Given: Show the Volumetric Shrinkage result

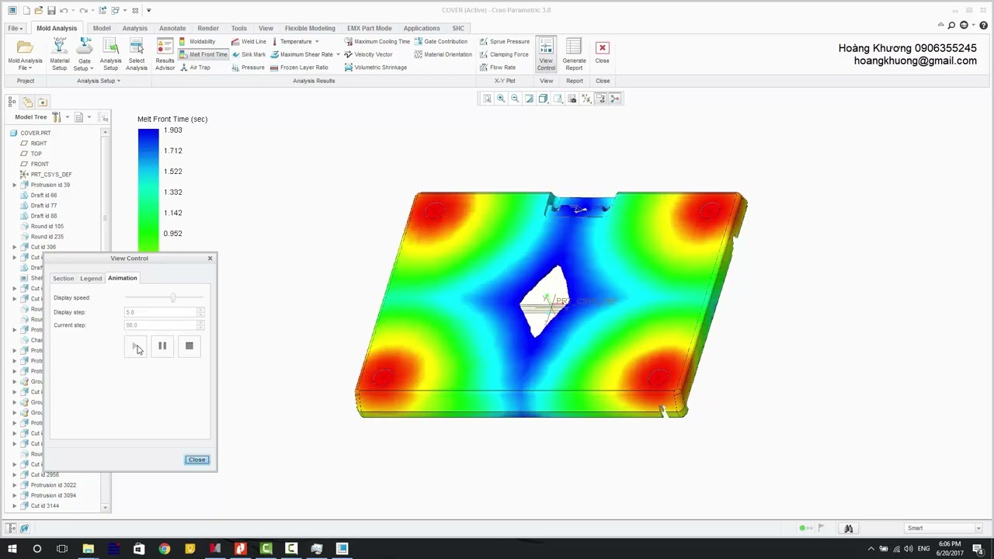Looking at the screenshot, I should (375, 68).
